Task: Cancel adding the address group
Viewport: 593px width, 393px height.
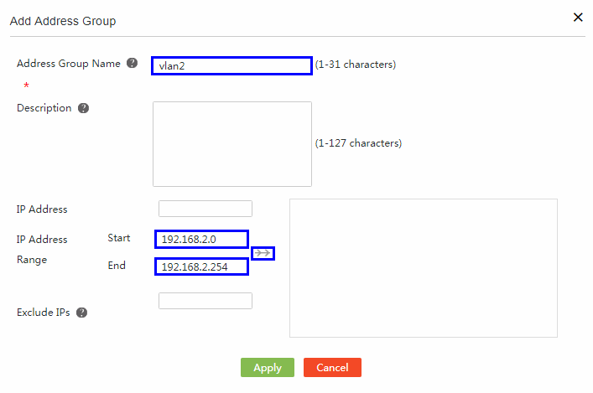Action: pyautogui.click(x=332, y=367)
